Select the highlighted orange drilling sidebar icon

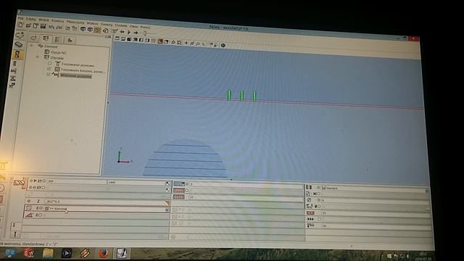tap(17, 54)
